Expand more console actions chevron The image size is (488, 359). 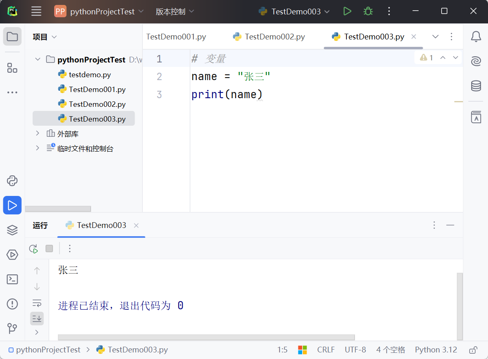pos(37,332)
